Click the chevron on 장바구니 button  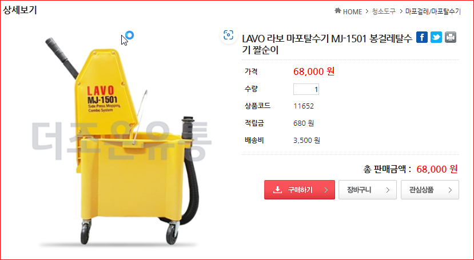(388, 190)
